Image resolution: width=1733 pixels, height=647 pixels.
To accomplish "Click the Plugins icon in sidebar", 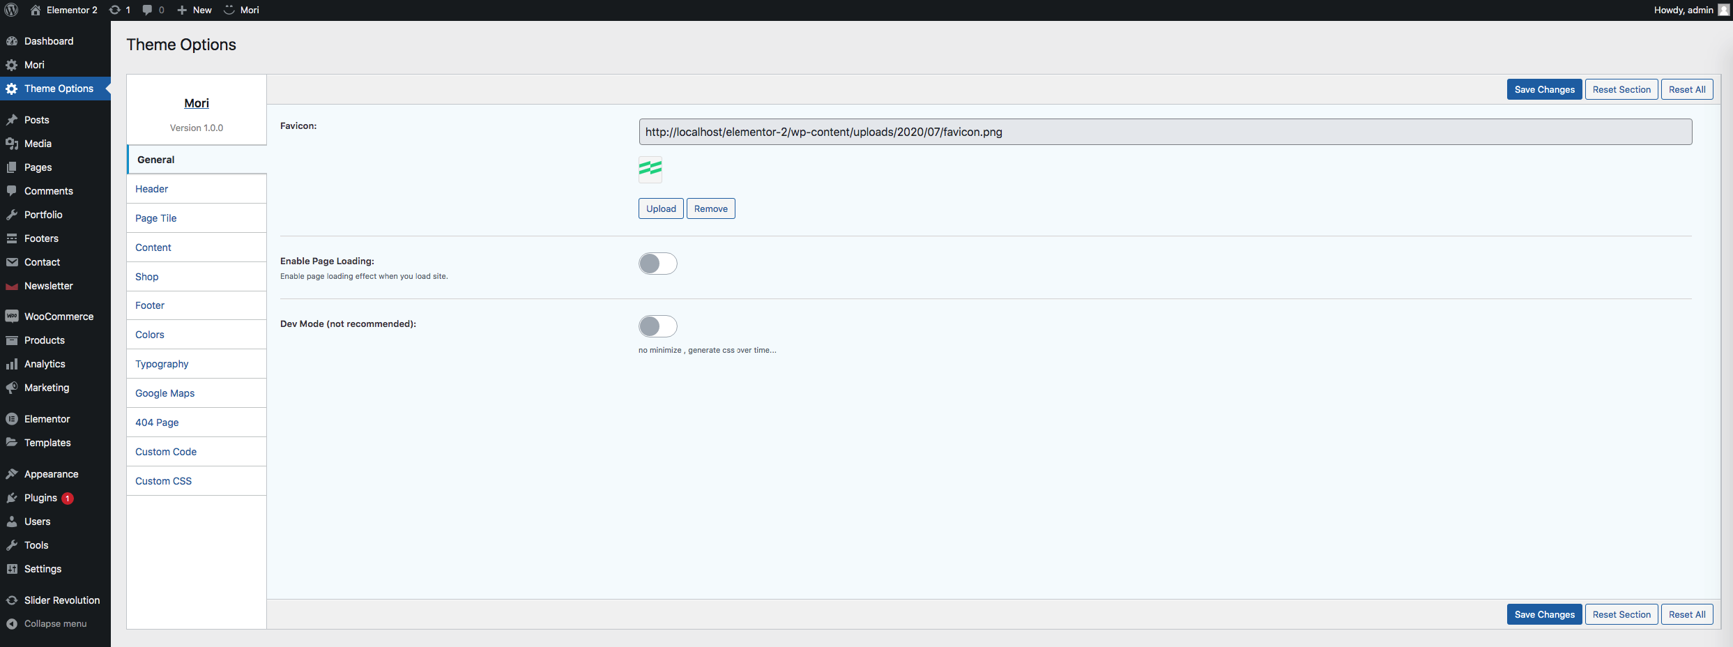I will tap(12, 498).
